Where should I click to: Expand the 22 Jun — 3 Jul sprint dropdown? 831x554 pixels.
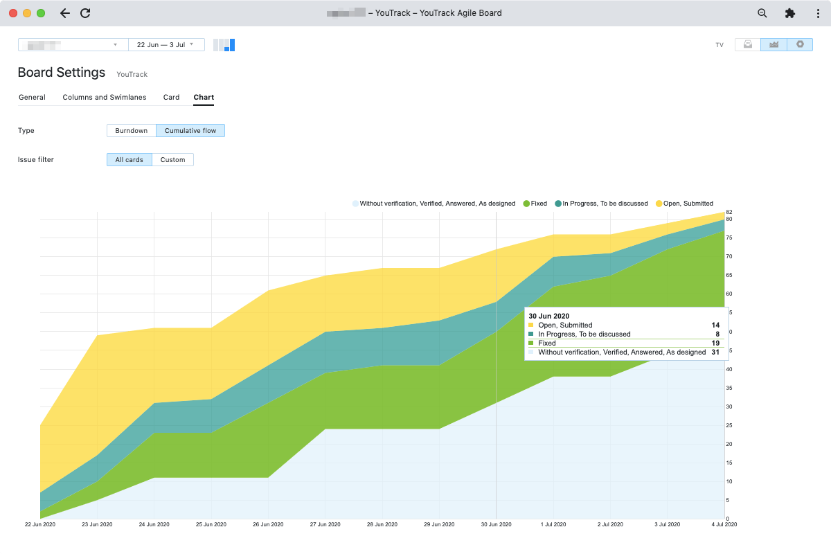pos(166,45)
